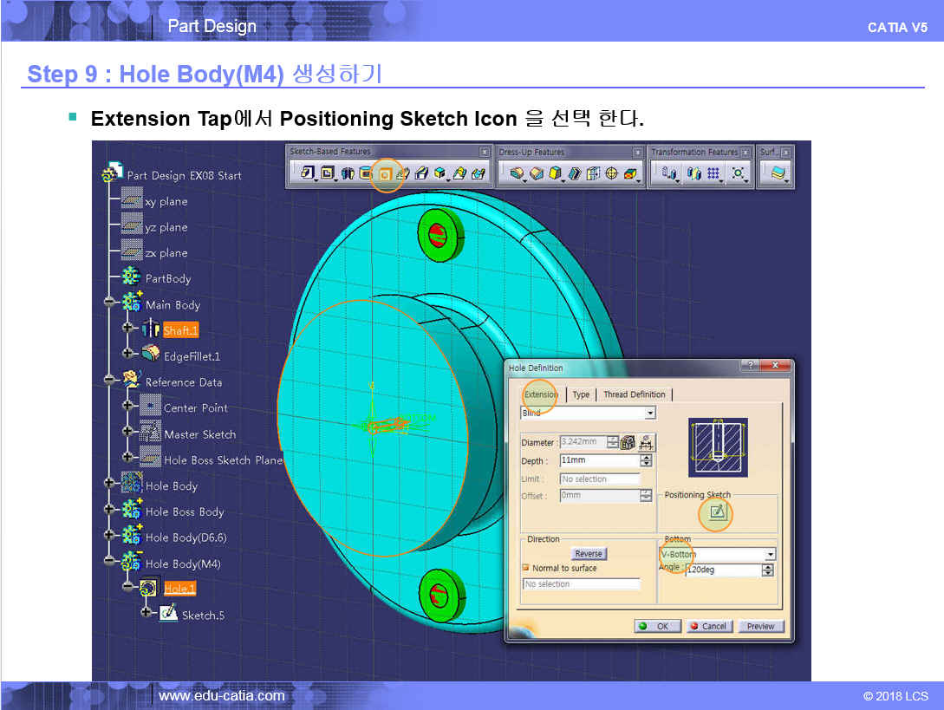
Task: Collapse the Reference Data tree node
Action: 109,380
